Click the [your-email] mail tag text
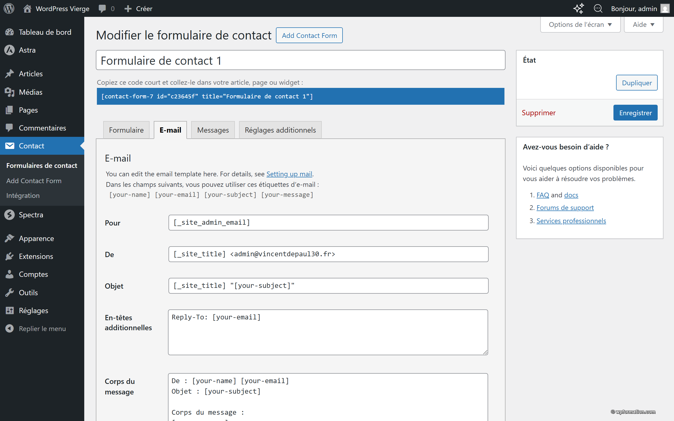The height and width of the screenshot is (421, 674). pyautogui.click(x=177, y=195)
